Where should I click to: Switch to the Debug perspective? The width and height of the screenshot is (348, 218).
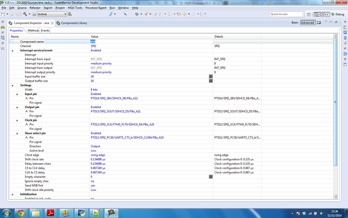(338, 14)
